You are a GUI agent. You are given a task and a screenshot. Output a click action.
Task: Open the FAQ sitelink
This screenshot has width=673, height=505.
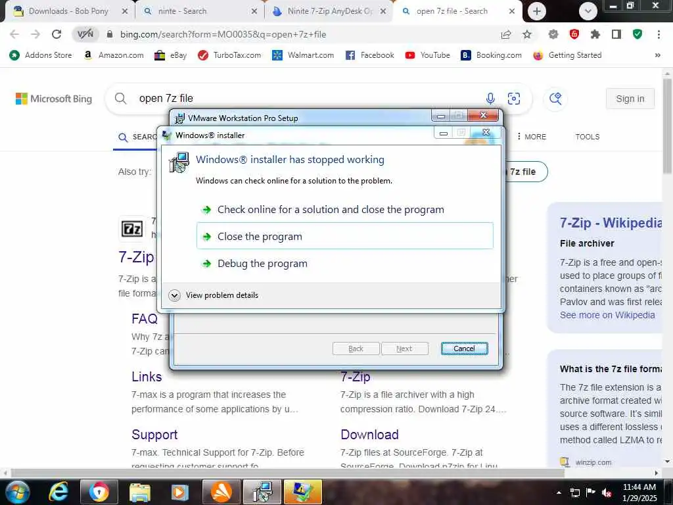145,319
